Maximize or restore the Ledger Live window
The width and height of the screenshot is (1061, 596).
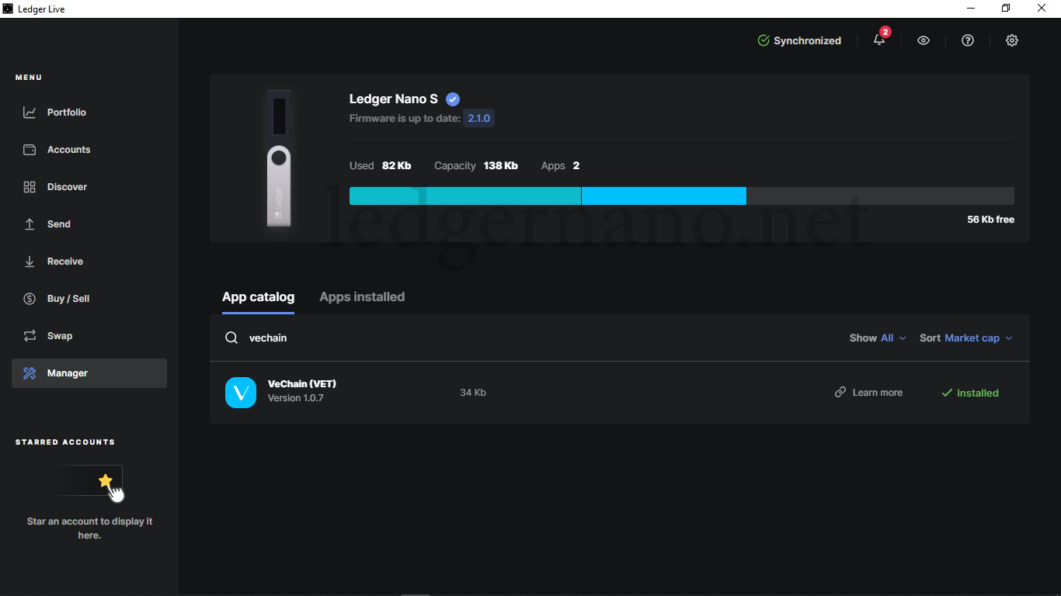pyautogui.click(x=1006, y=9)
